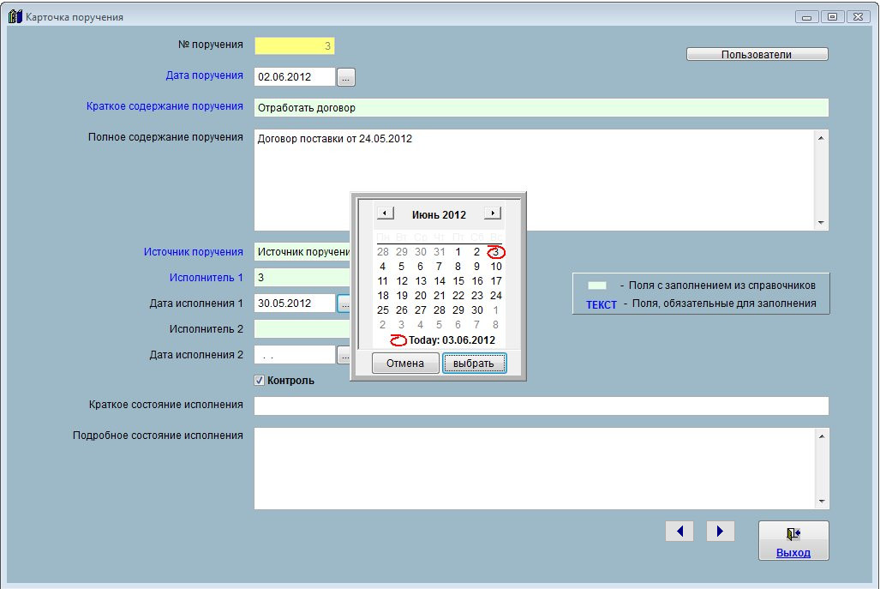Select June 15 in the calendar

pyautogui.click(x=458, y=281)
